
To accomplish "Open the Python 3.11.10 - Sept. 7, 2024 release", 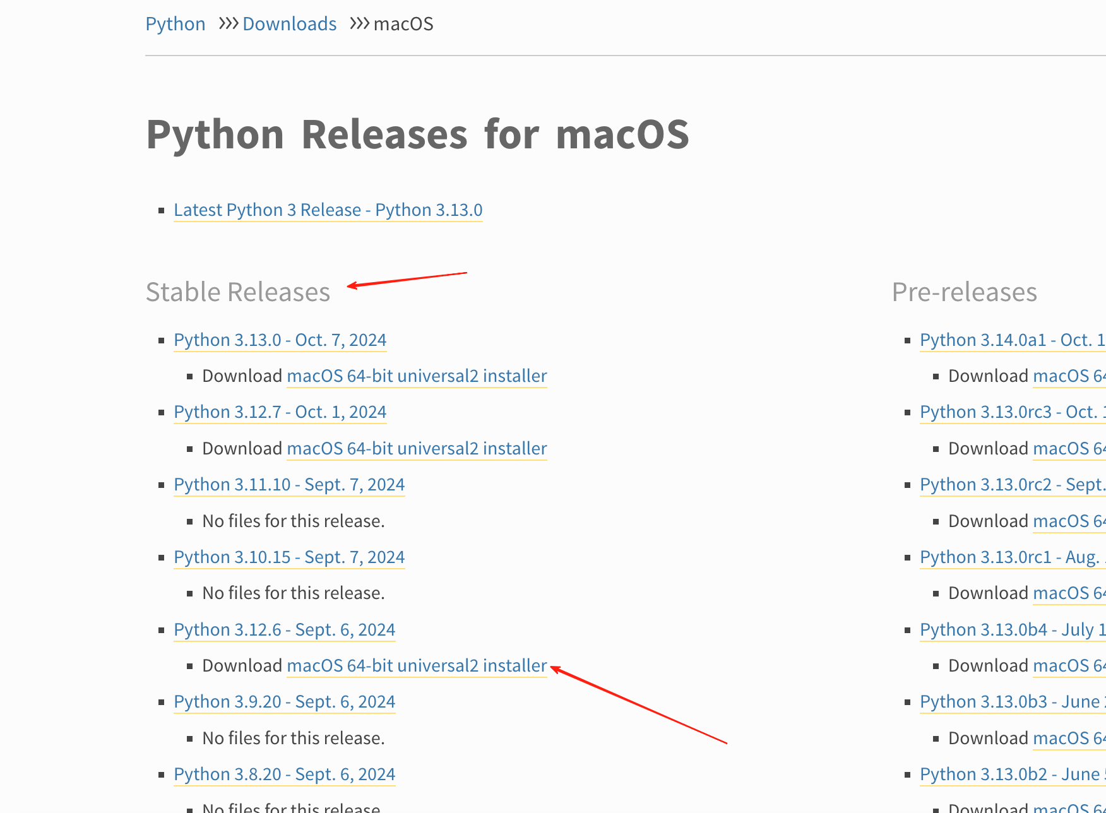I will (290, 484).
